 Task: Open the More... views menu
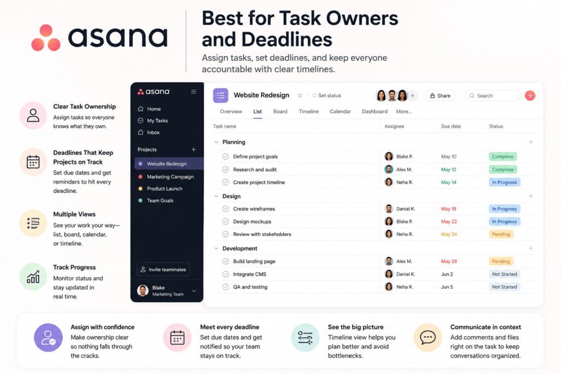pyautogui.click(x=404, y=112)
